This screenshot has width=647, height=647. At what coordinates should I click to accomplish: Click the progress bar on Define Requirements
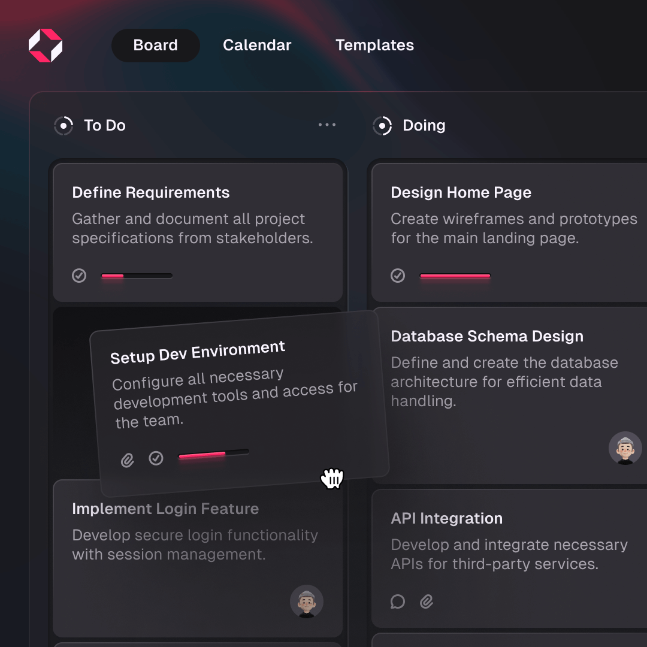137,276
